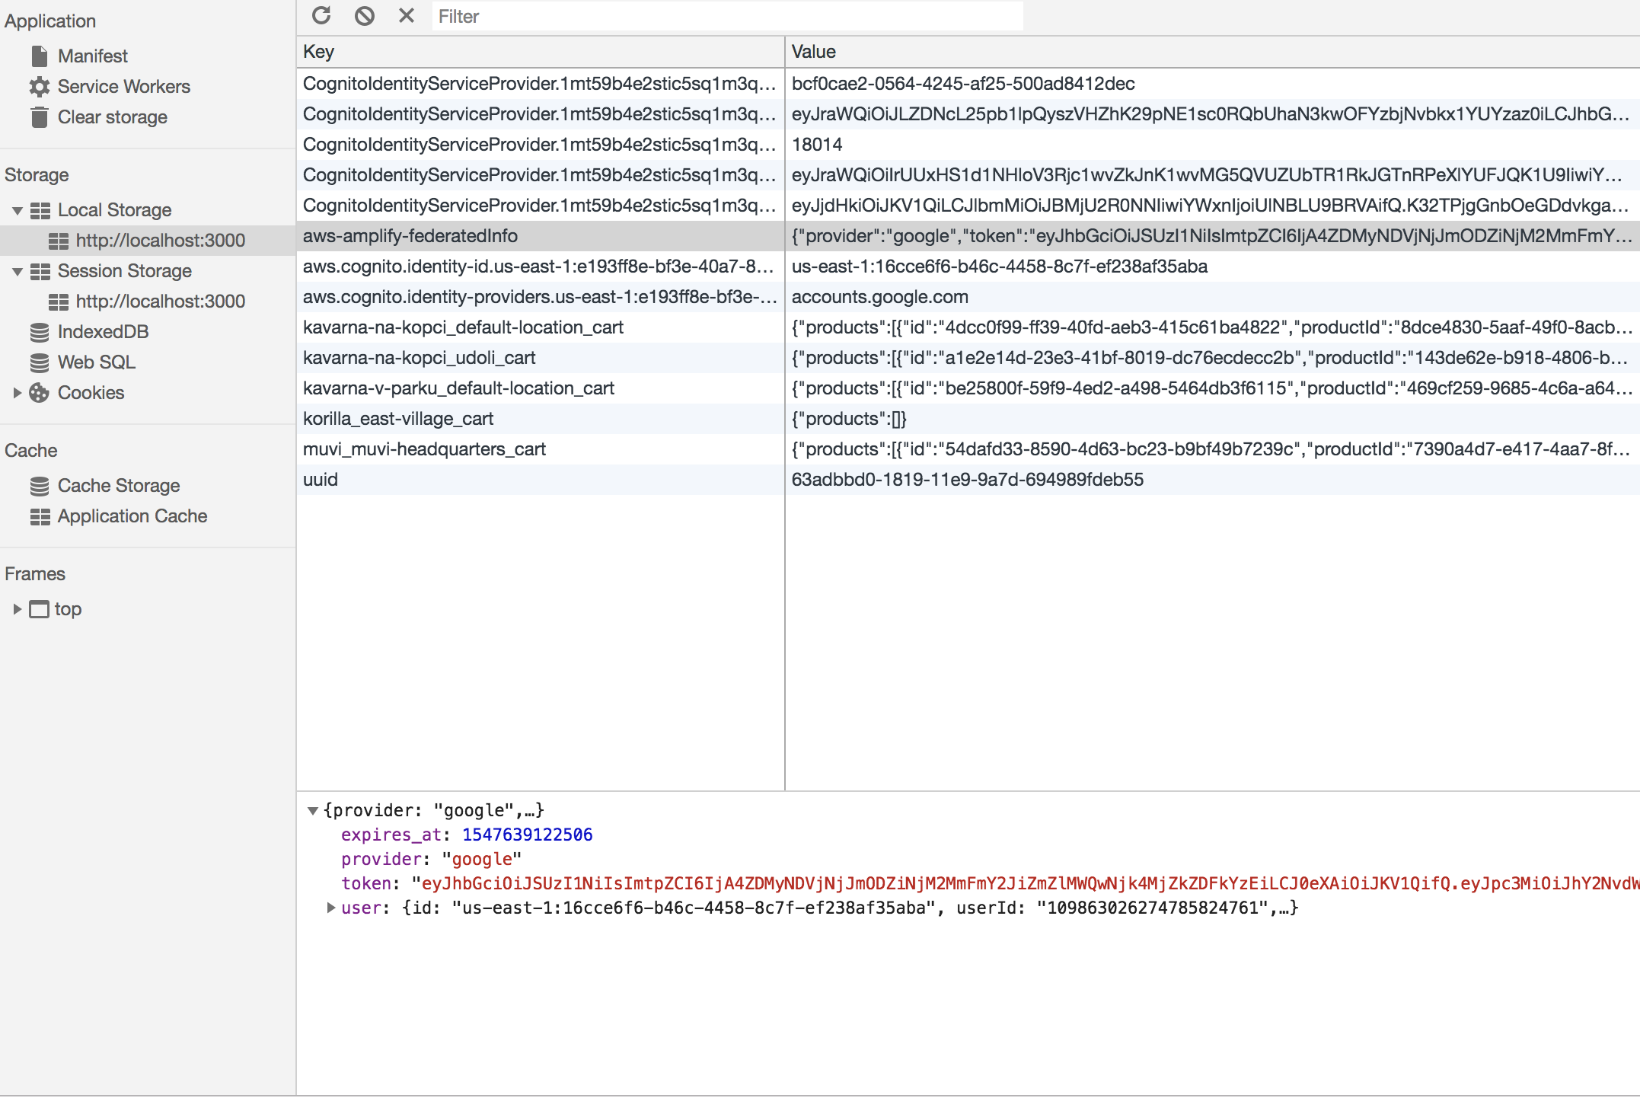Open Service Workers gear item

[x=123, y=86]
